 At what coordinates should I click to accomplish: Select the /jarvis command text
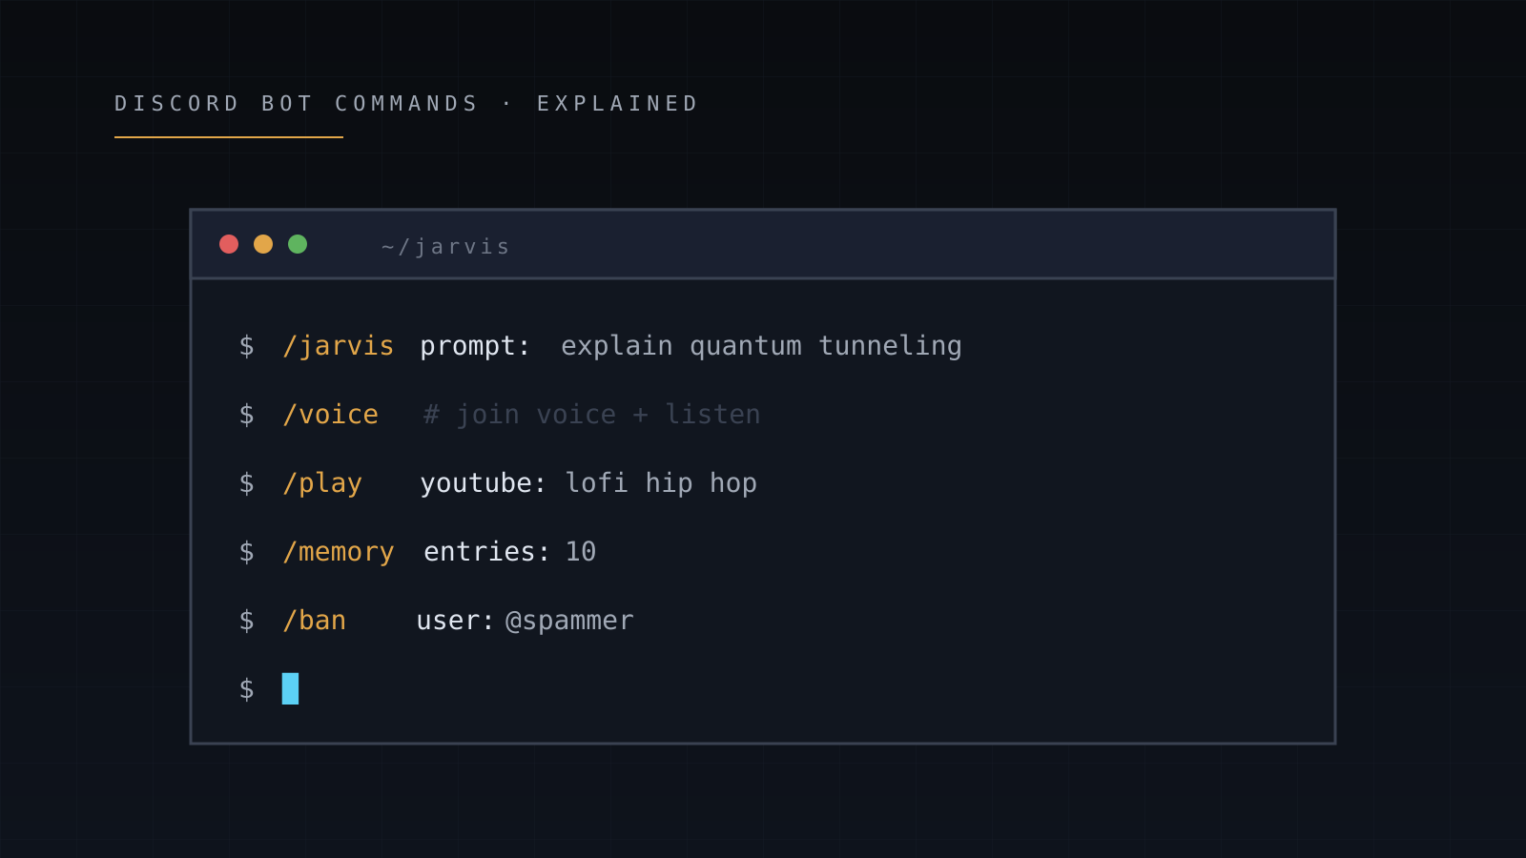(x=339, y=346)
